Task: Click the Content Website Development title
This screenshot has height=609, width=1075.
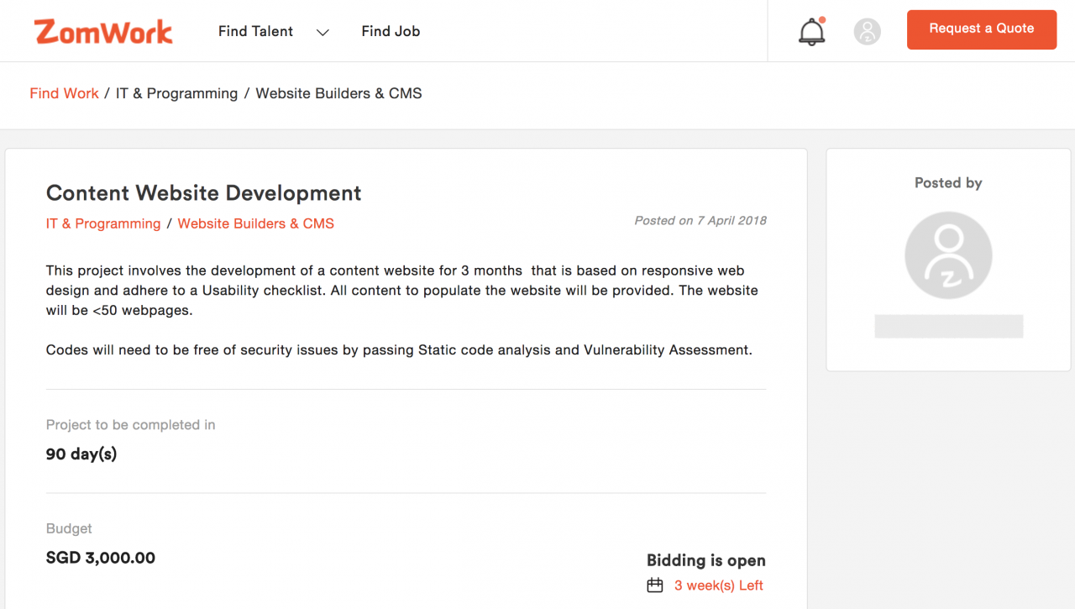Action: [x=203, y=192]
